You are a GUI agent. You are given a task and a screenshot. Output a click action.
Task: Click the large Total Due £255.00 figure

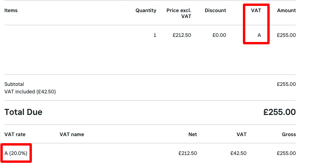(280, 112)
